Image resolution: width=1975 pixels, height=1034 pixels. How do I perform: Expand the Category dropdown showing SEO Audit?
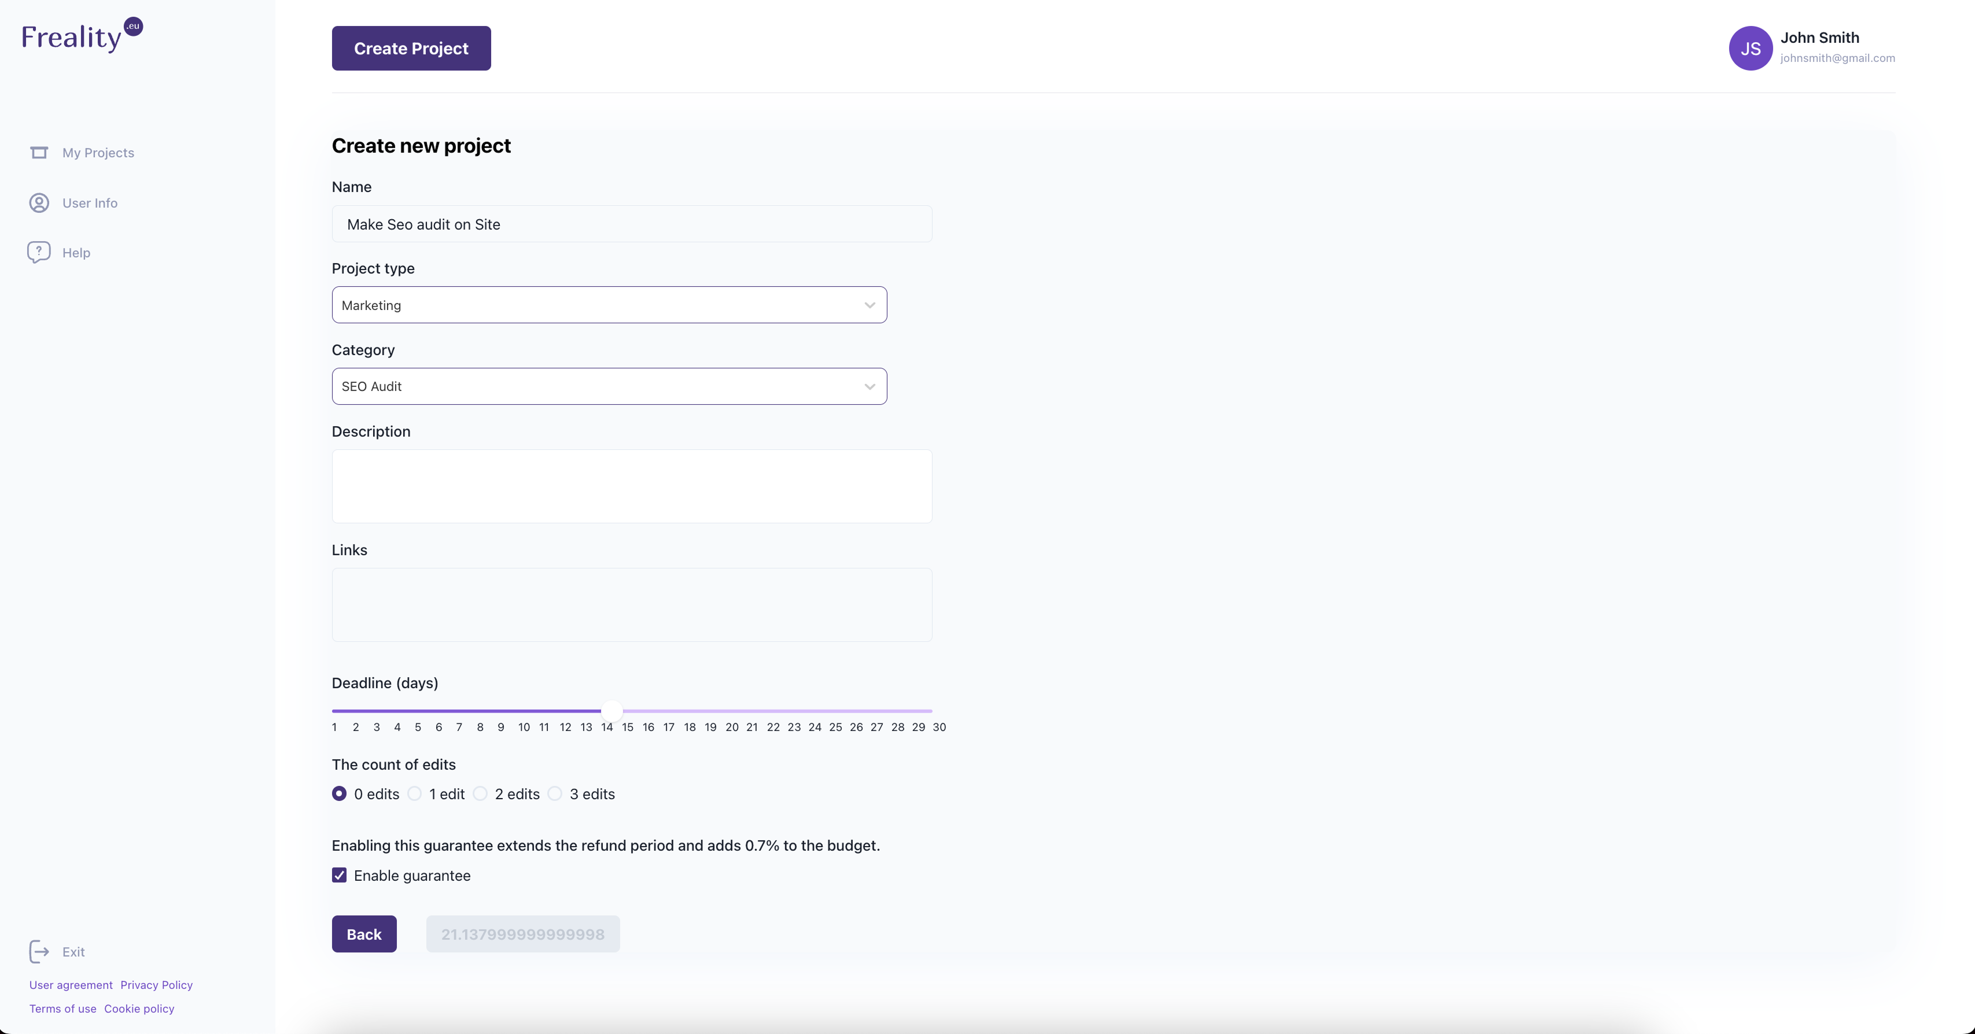pos(609,386)
